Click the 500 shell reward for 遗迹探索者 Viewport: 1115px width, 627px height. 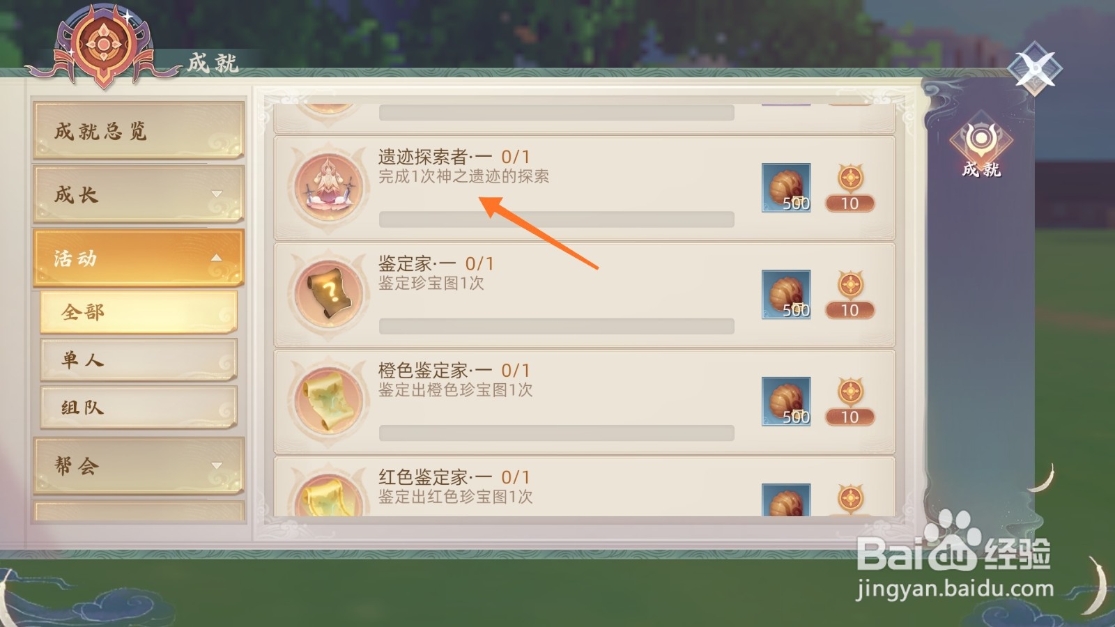coord(786,187)
